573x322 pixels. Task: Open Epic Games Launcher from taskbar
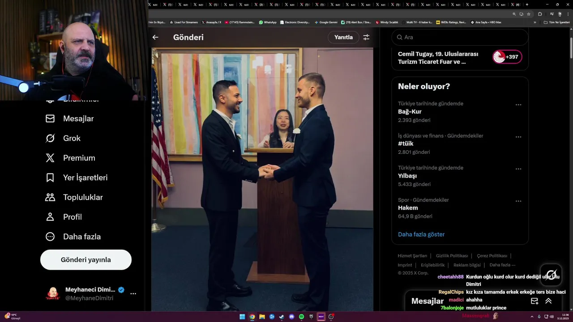pyautogui.click(x=311, y=317)
